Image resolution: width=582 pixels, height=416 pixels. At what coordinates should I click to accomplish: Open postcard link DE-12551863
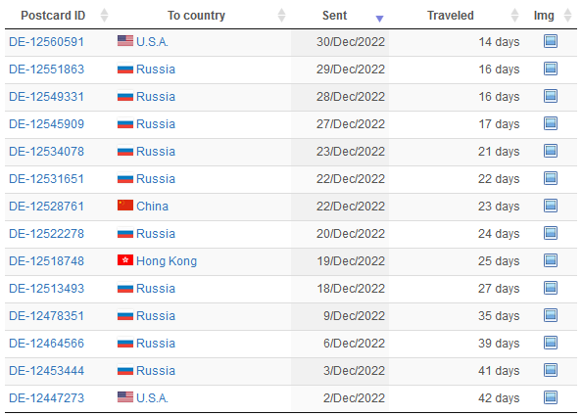[x=46, y=69]
